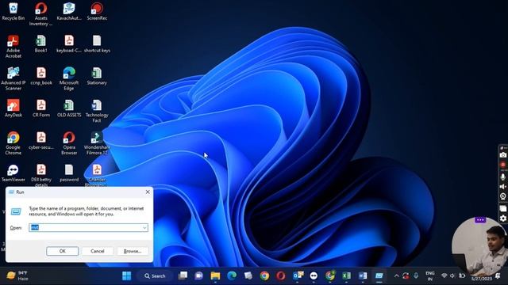Screen dimensions: 508x285
Task: Click OK in the Run dialog
Action: click(x=62, y=251)
